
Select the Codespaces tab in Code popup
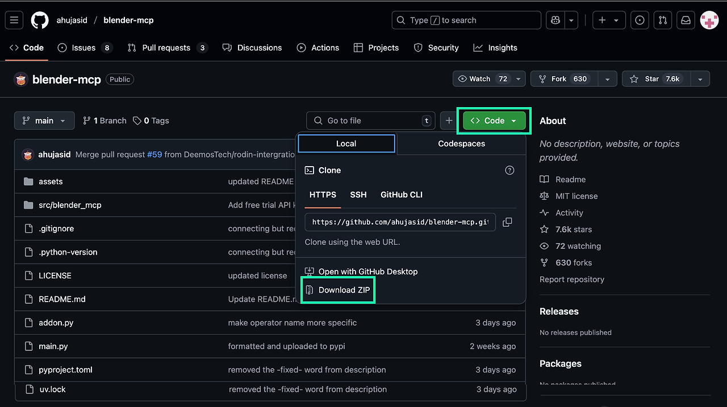tap(461, 143)
